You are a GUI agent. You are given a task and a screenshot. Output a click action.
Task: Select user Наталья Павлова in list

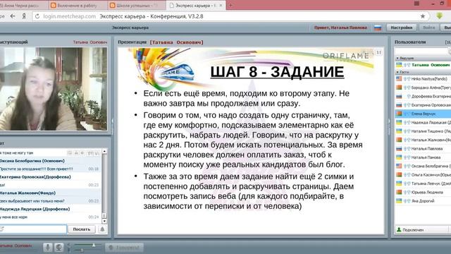423,149
